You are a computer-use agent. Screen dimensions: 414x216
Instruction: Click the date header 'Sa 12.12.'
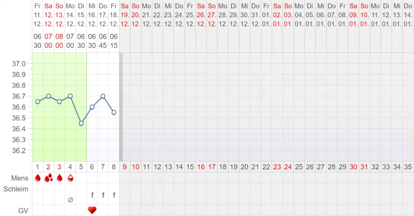click(x=48, y=15)
